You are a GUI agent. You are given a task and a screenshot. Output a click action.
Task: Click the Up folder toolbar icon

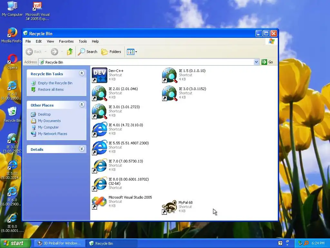pyautogui.click(x=70, y=52)
